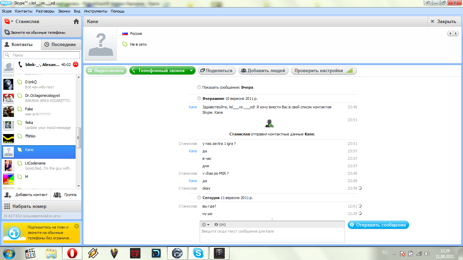The width and height of the screenshot is (463, 260).
Task: Open Media Player Classic from taskbar
Action: pyautogui.click(x=31, y=253)
